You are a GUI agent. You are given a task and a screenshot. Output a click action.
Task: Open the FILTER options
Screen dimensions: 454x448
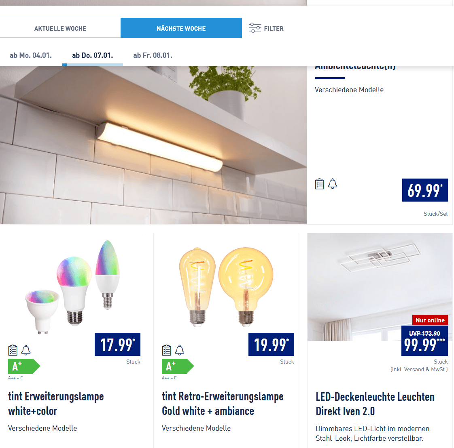point(266,28)
